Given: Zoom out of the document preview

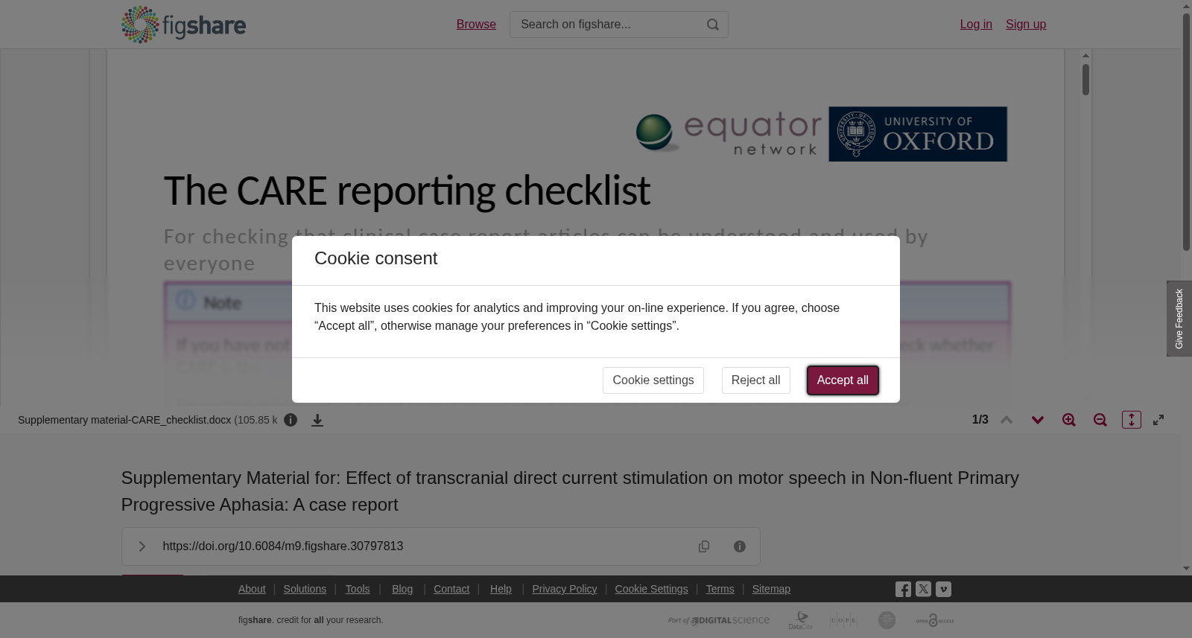Looking at the screenshot, I should pos(1100,420).
